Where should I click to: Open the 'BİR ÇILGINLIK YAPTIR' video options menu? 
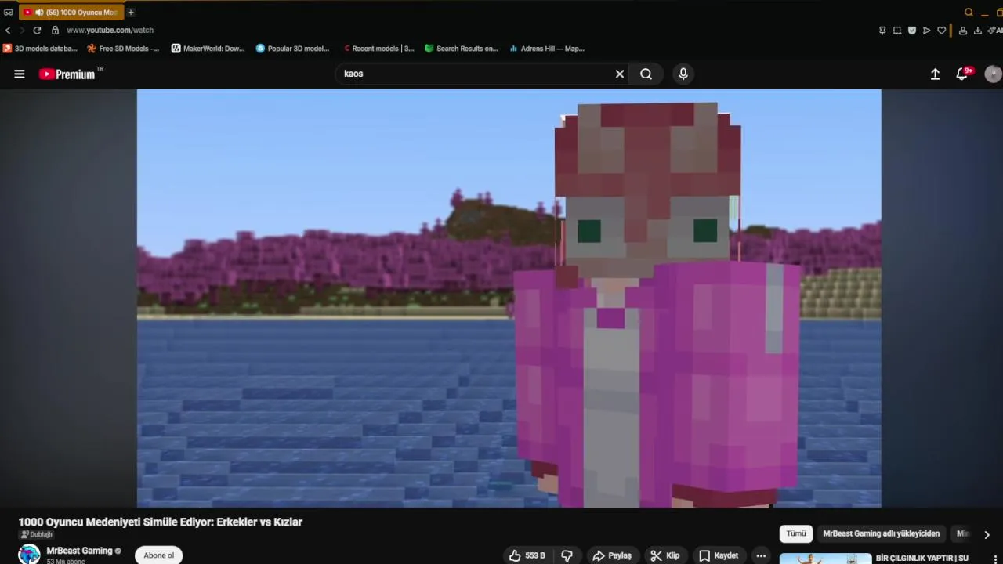coord(996,559)
